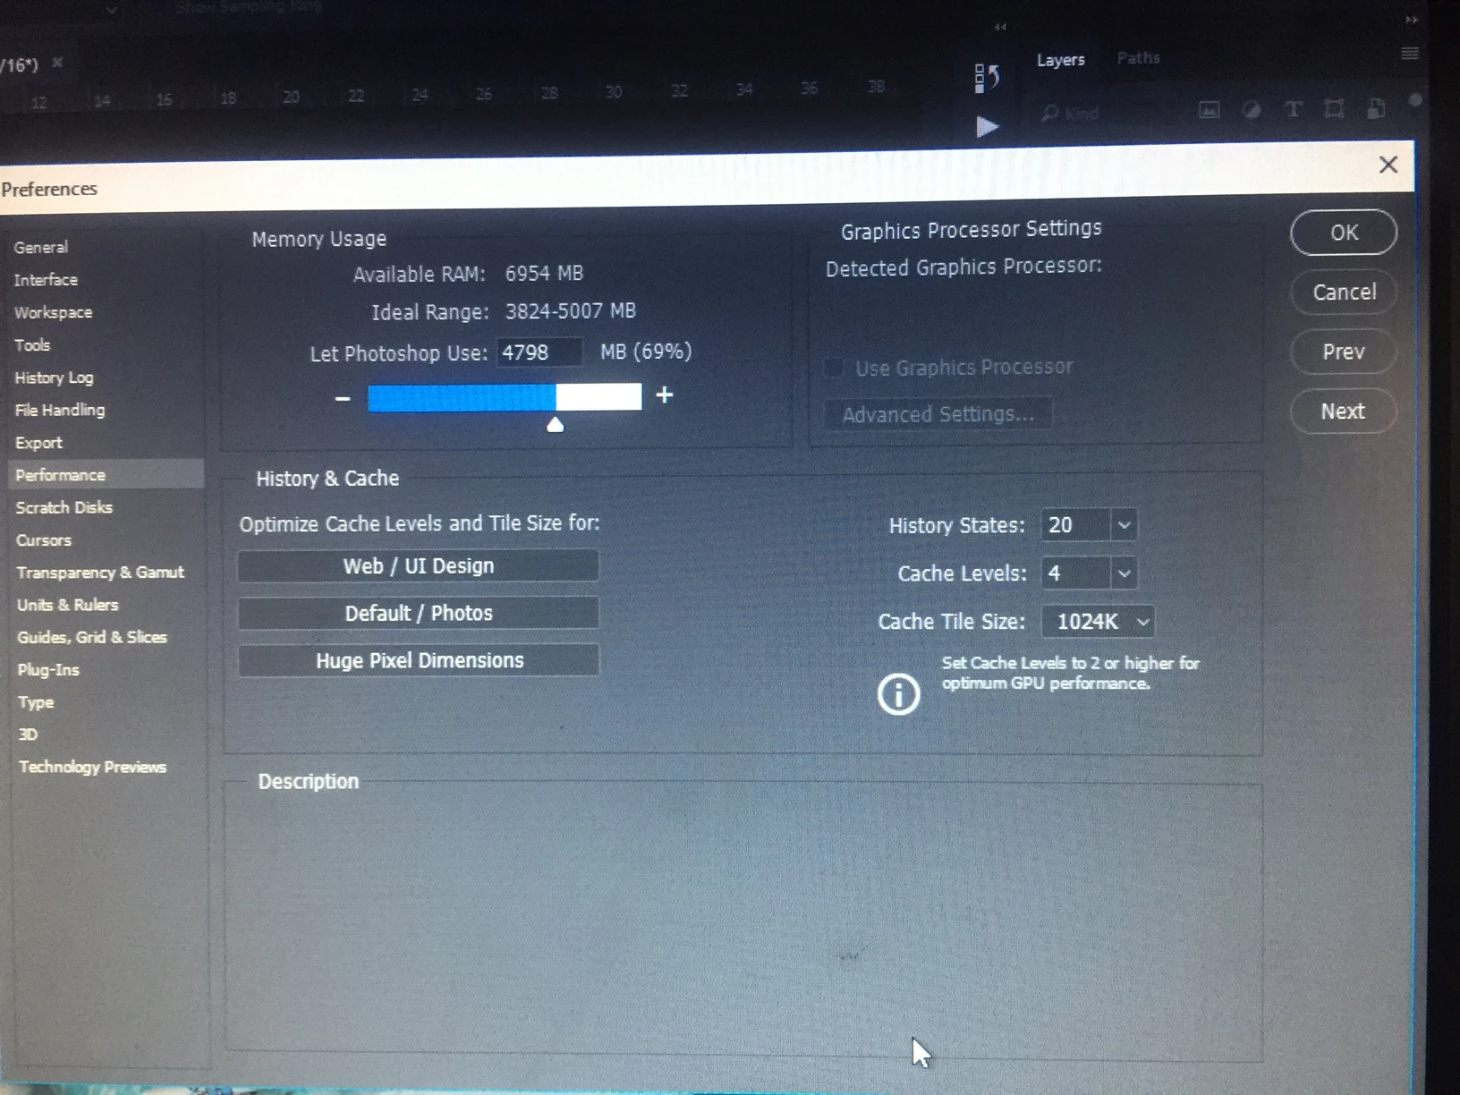Click the Cancel button
The width and height of the screenshot is (1460, 1095).
pyautogui.click(x=1344, y=292)
